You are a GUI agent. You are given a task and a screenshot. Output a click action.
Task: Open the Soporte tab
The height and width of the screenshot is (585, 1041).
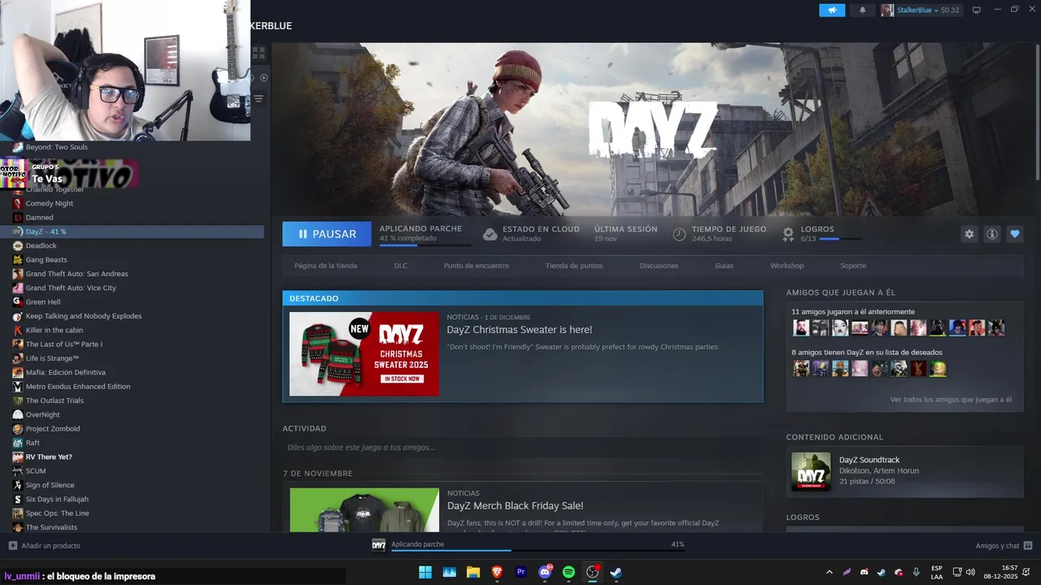853,266
